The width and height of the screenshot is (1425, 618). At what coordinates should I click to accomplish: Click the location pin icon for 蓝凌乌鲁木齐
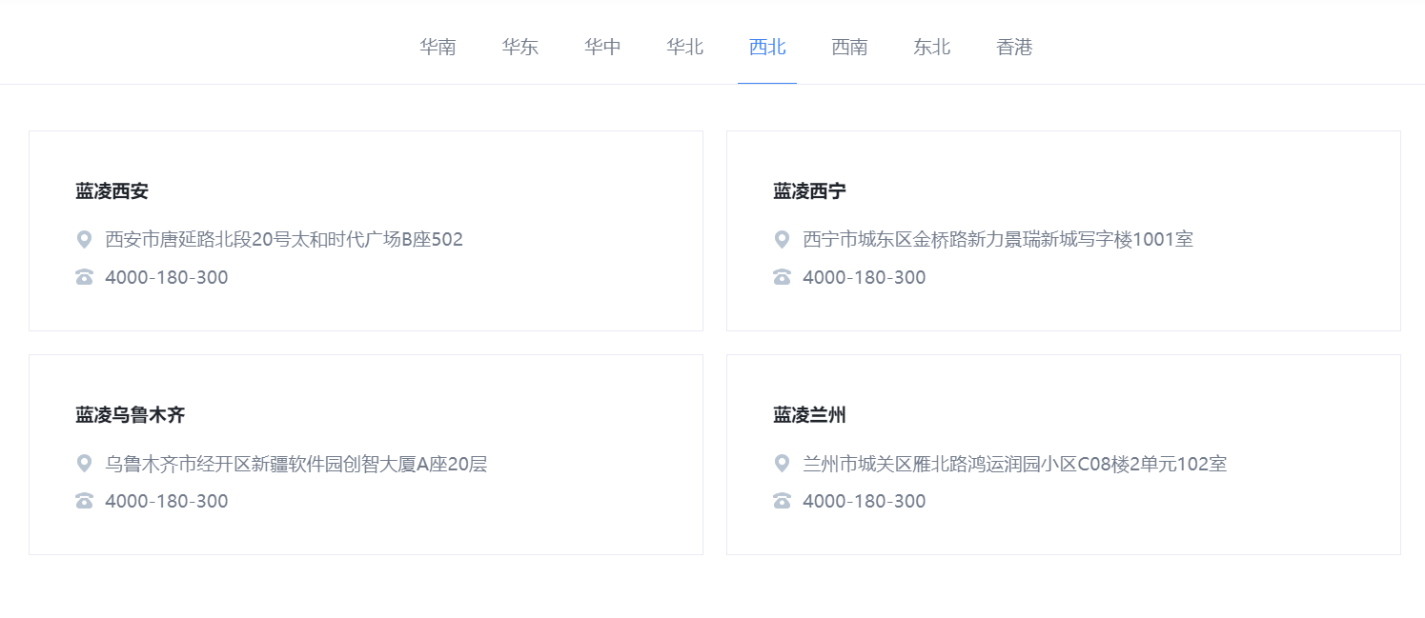[x=84, y=464]
